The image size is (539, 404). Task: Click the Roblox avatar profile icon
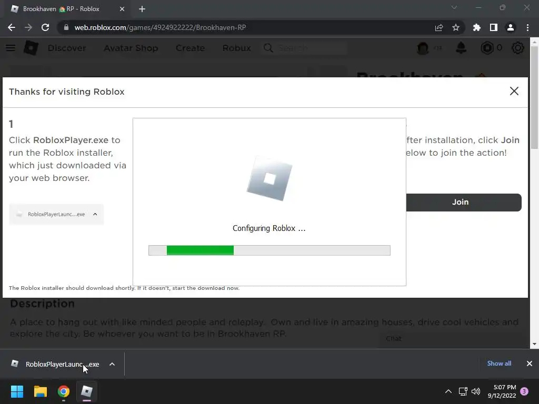click(423, 48)
